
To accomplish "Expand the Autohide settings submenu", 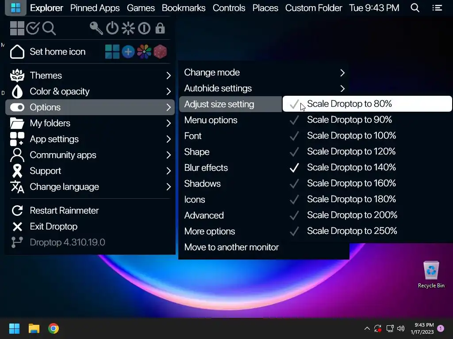I will (x=264, y=88).
